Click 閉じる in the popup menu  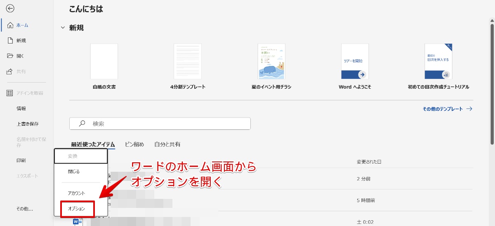point(74,171)
